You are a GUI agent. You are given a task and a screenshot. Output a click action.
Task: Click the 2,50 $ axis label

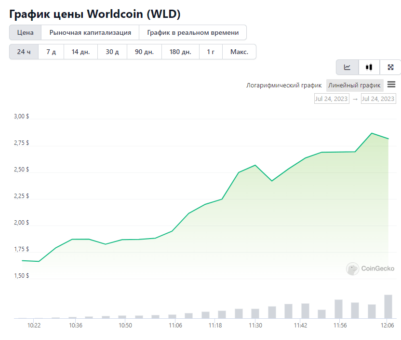[22, 170]
